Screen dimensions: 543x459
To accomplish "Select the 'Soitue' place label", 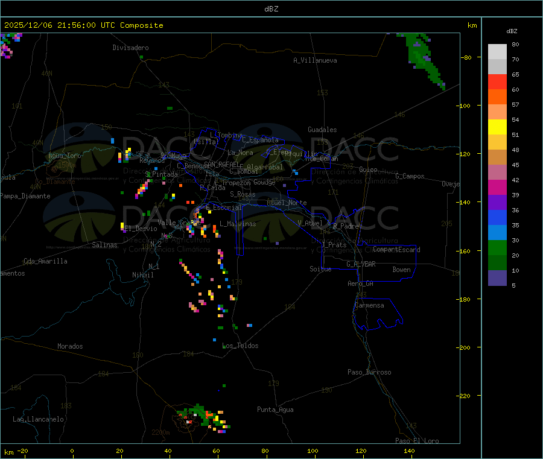I will pos(320,269).
